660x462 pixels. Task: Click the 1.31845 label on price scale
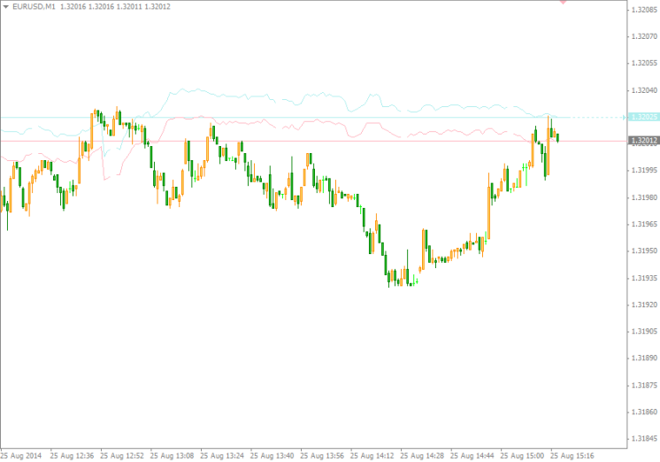coord(642,439)
